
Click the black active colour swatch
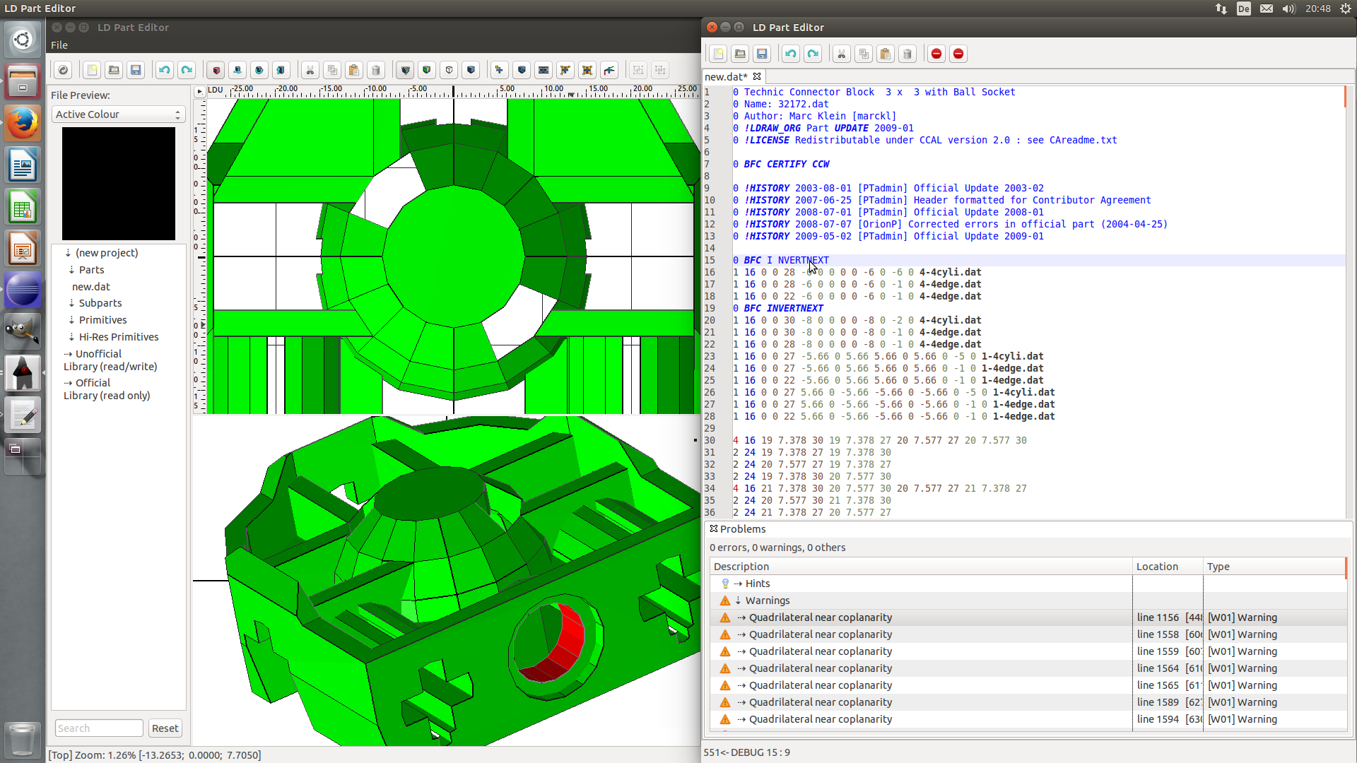click(119, 184)
